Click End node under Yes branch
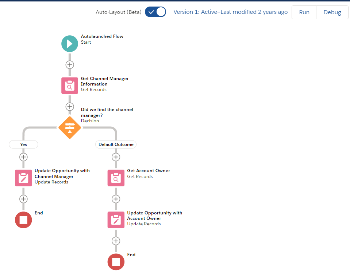Screen dimensions: 350x273 point(23,220)
